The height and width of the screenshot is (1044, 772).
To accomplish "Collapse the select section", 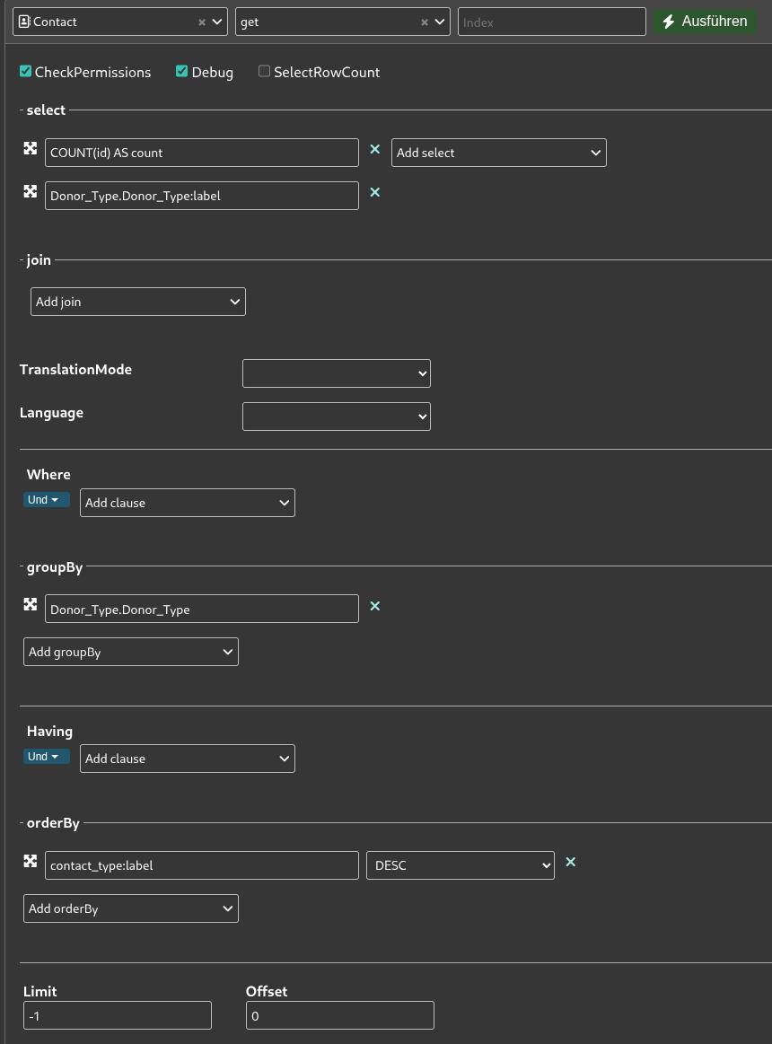I will click(22, 110).
